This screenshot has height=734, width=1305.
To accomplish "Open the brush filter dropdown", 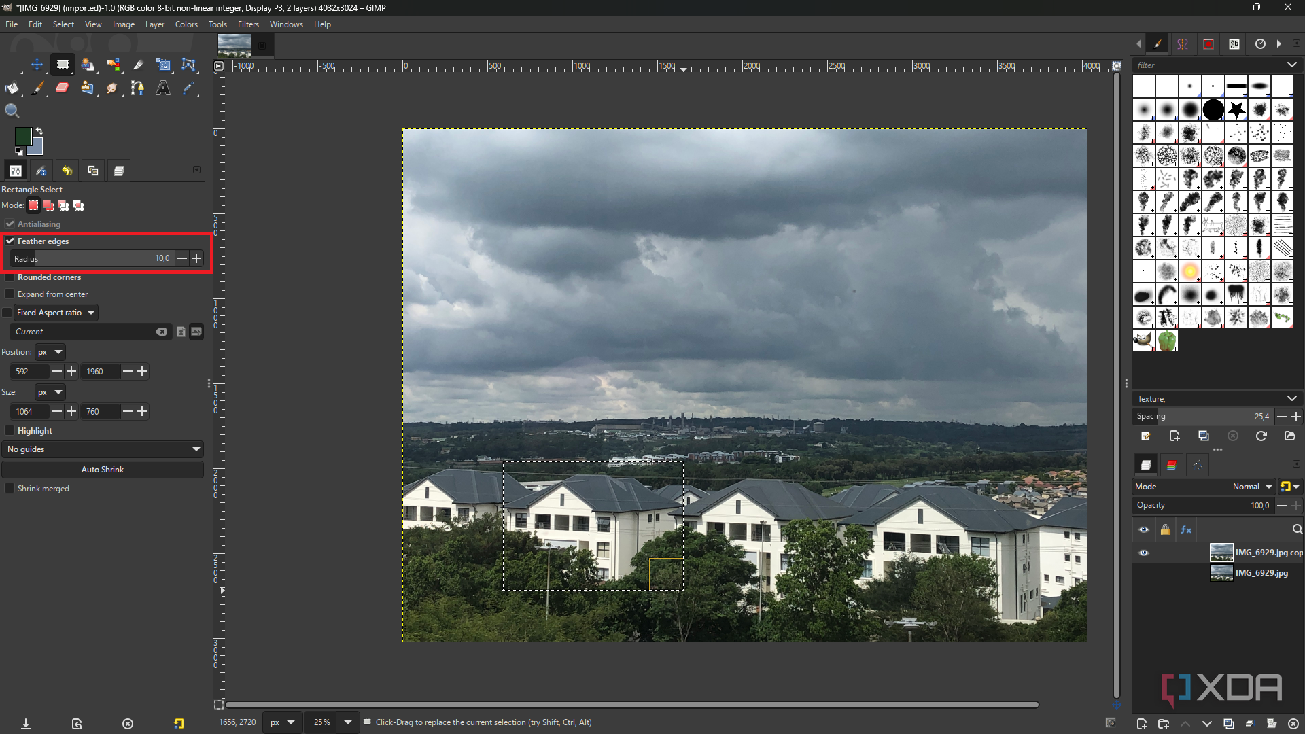I will click(x=1291, y=65).
